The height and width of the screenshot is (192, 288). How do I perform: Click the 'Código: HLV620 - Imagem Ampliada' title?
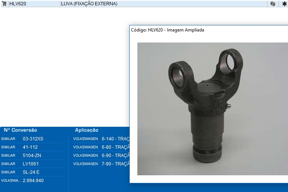167,30
